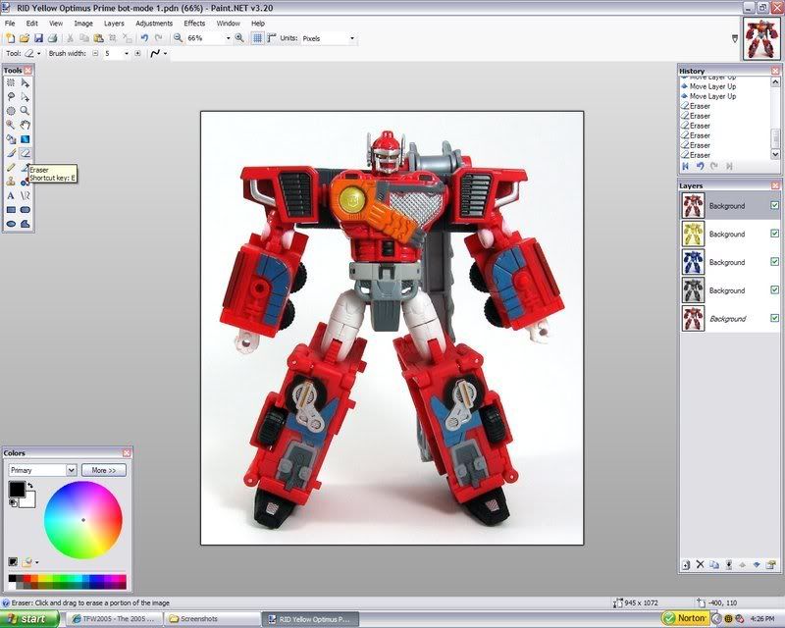785x628 pixels.
Task: Choose the Pan hand tool
Action: pos(26,125)
